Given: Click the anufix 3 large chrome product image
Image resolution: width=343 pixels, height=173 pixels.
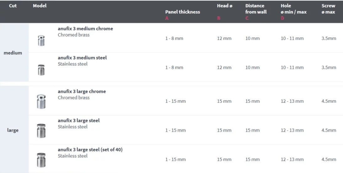Looking at the screenshot, I should coord(41,101).
